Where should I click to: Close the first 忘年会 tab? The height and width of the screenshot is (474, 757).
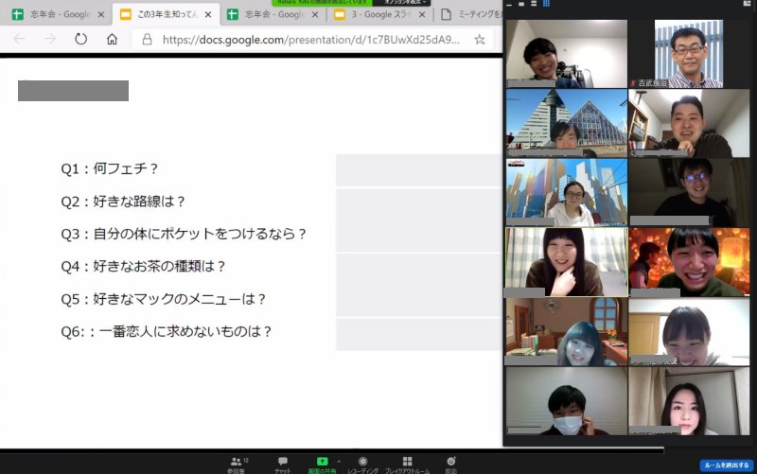101,14
